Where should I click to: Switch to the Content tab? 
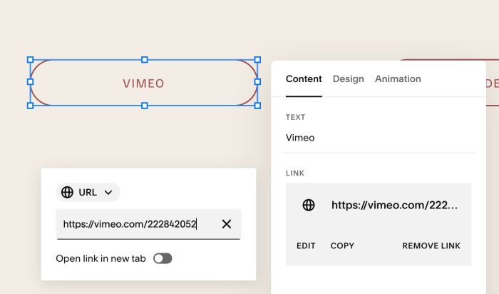[x=304, y=79]
